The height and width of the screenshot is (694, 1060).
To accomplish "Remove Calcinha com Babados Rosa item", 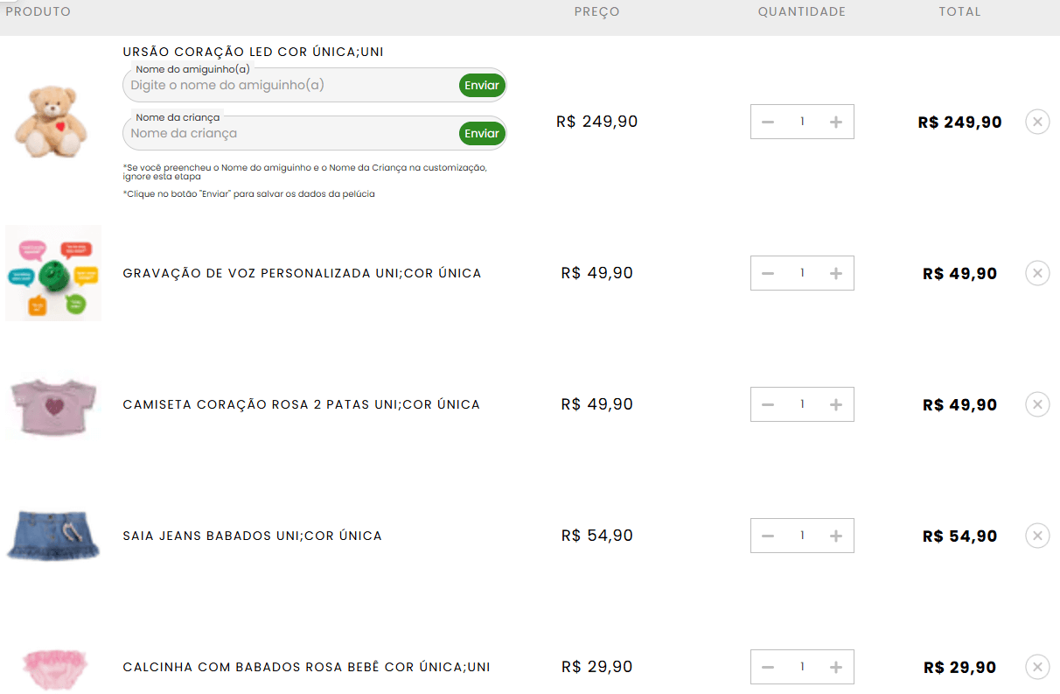I will coord(1037,667).
